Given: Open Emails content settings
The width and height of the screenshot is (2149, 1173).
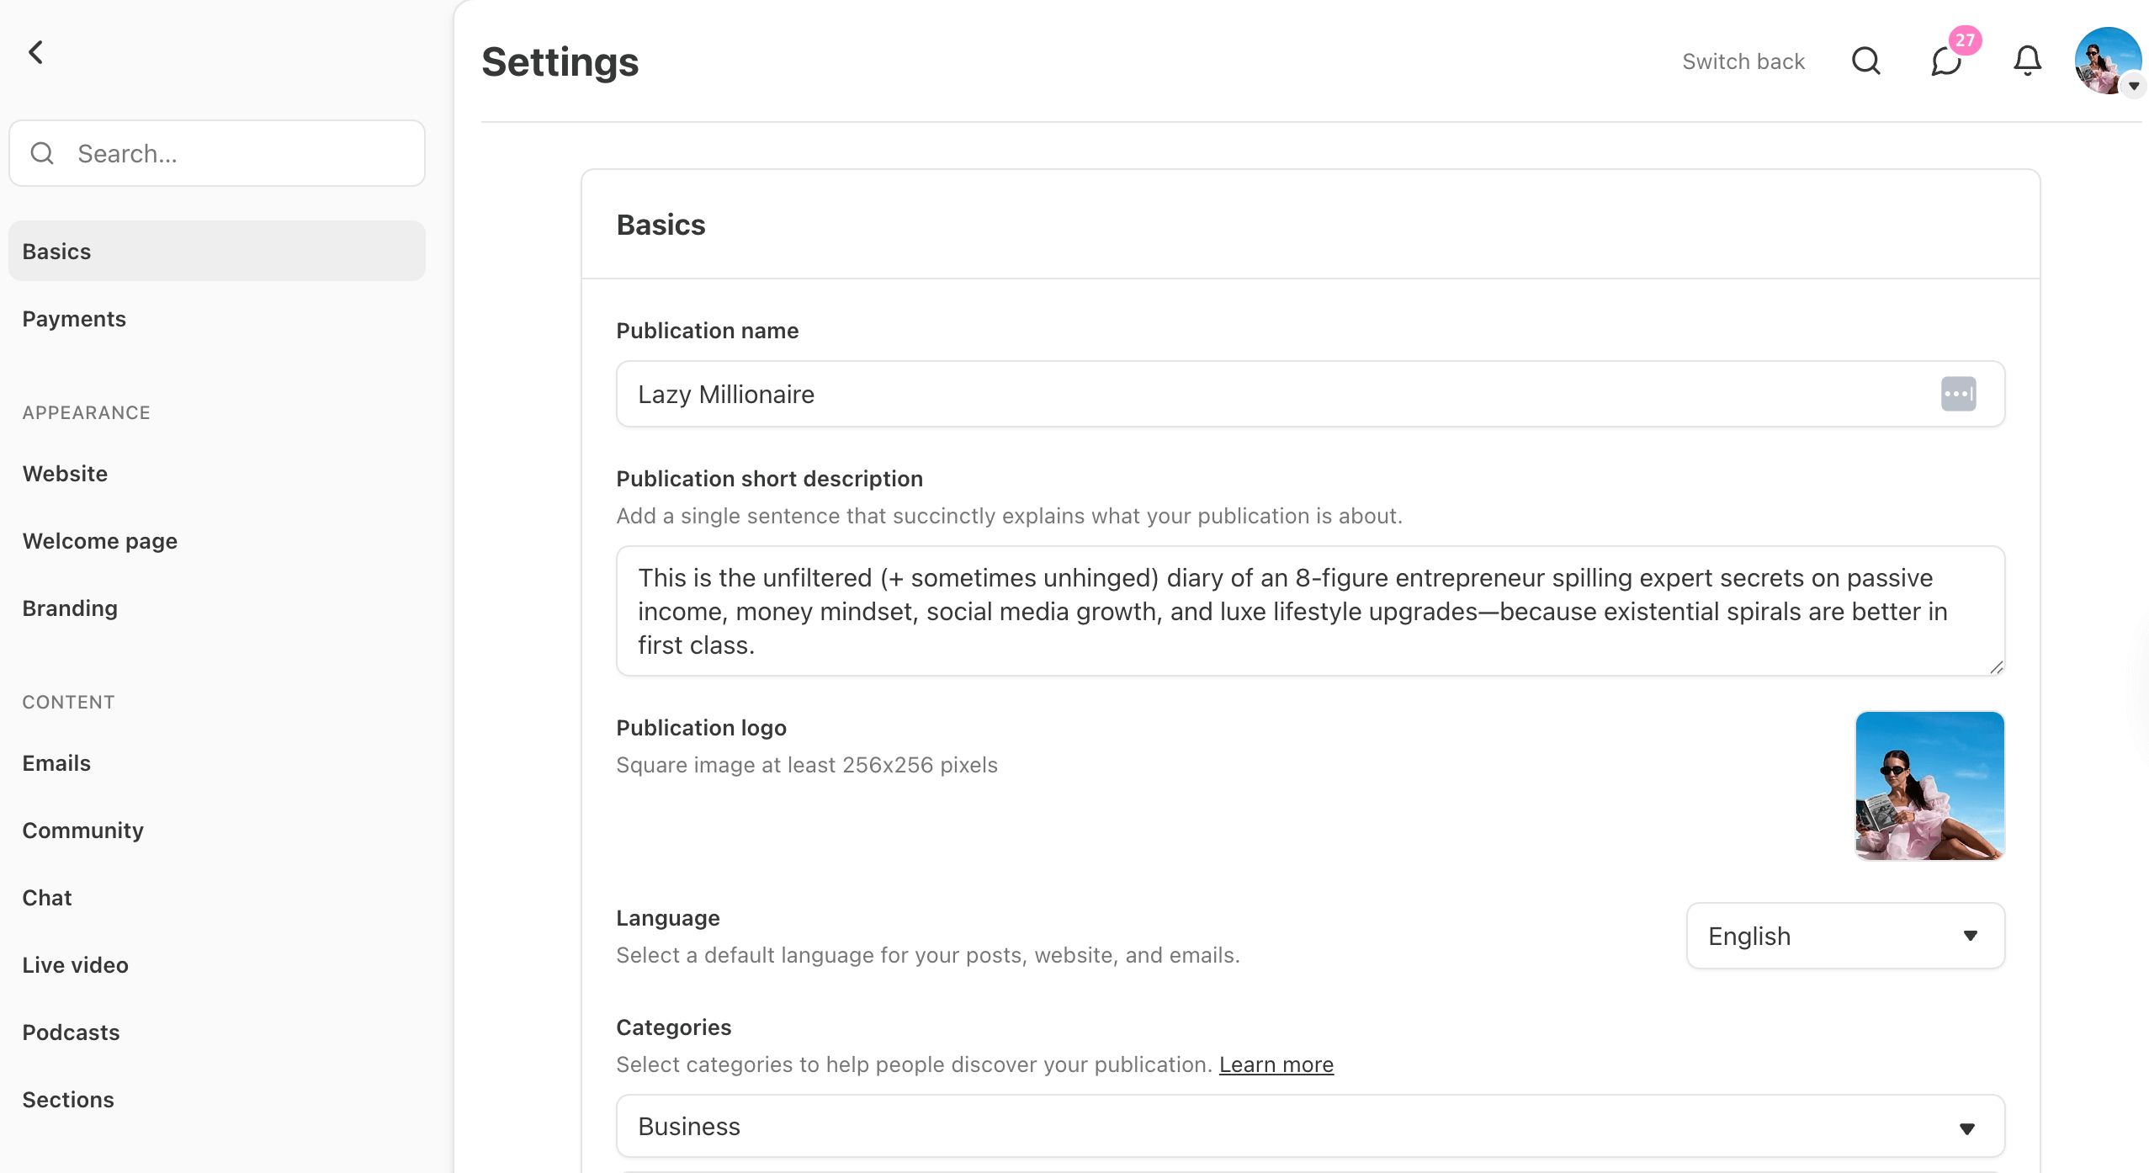Looking at the screenshot, I should [x=56, y=763].
